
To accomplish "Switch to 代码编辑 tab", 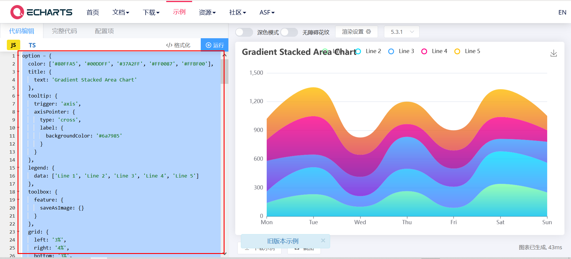I will coord(21,31).
